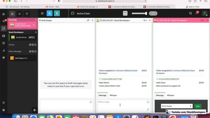The width and height of the screenshot is (210, 118).
Task: Open emoji picker in Amit Gupta draft box
Action: pyautogui.click(x=91, y=102)
